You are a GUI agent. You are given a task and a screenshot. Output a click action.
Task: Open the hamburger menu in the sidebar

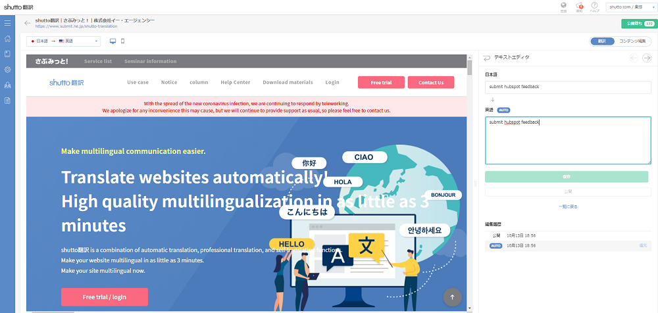7,24
